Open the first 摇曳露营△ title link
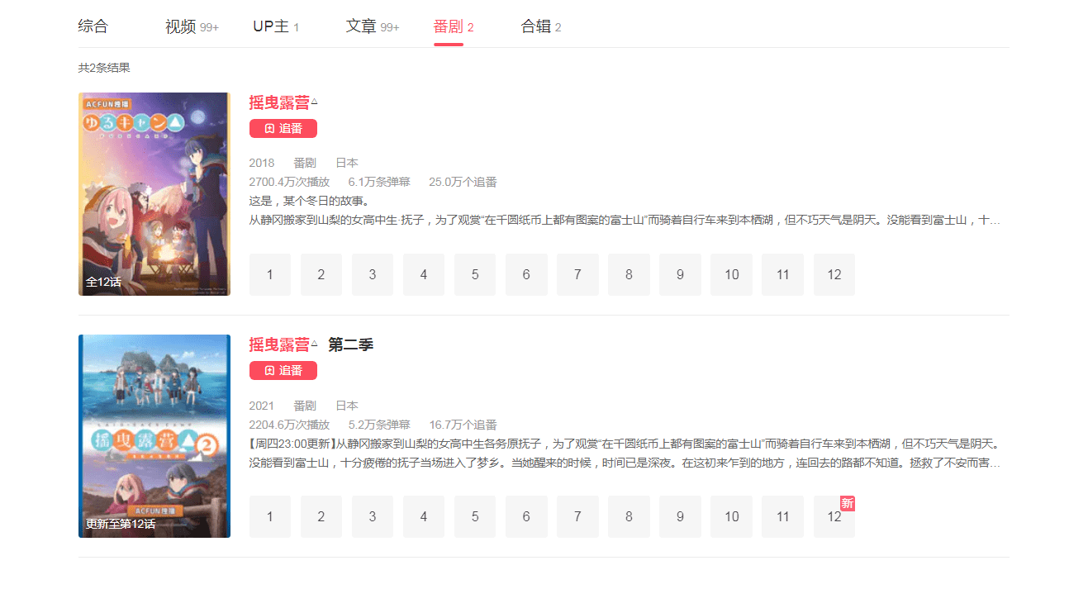The image size is (1069, 589). [283, 103]
